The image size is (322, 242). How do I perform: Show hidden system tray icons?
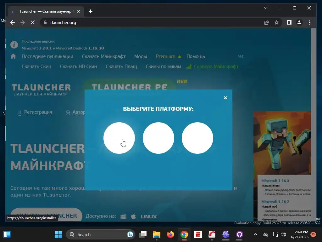click(x=255, y=234)
